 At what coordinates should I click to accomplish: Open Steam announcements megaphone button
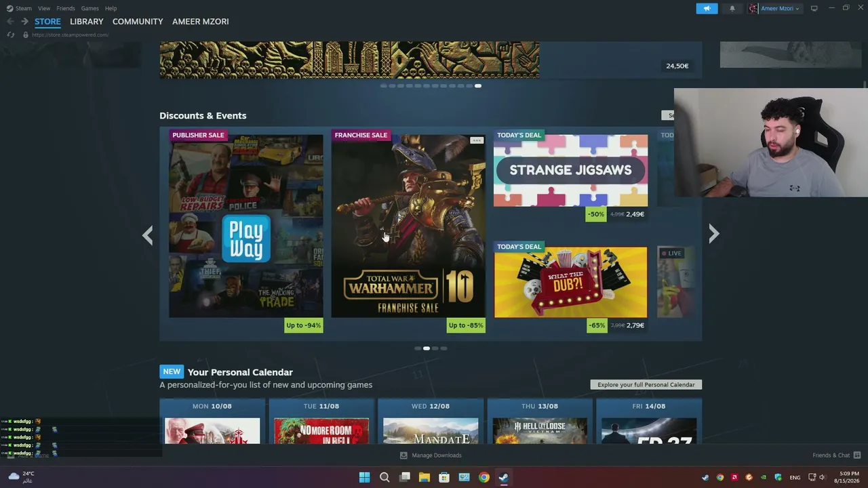[707, 8]
